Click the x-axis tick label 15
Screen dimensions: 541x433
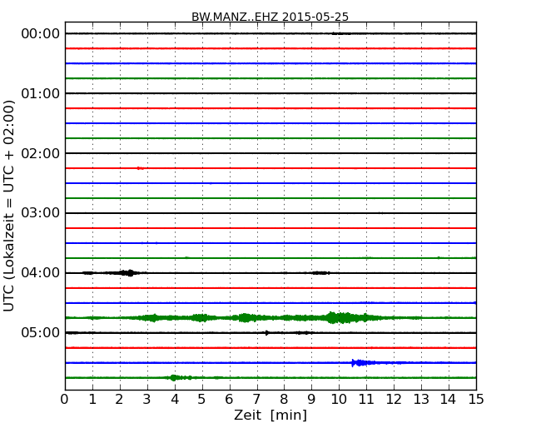(476, 399)
